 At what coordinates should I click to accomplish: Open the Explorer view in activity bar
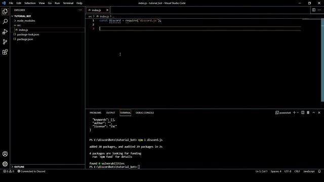click(x=5, y=11)
